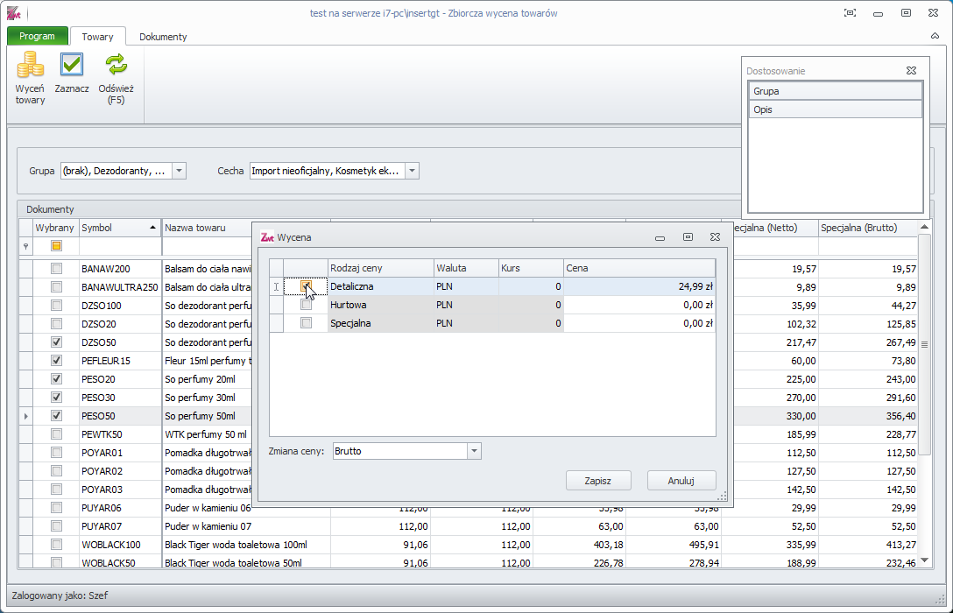Screen dimensions: 953x613
Task: Maximize the Wycena dialog
Action: [x=688, y=237]
